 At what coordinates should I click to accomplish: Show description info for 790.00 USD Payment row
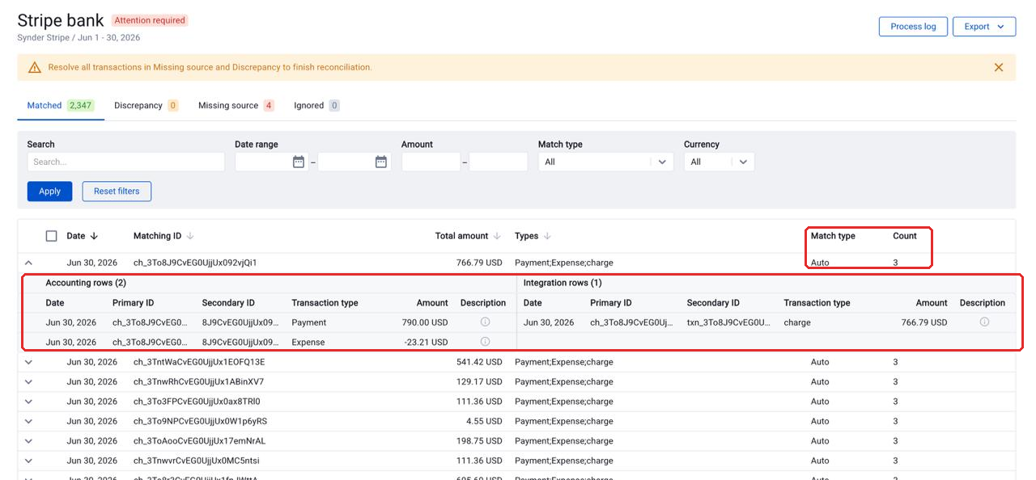coord(486,322)
